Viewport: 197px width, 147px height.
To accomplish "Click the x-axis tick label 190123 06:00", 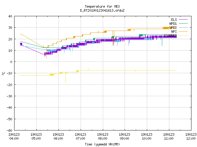I will [x=58, y=137].
